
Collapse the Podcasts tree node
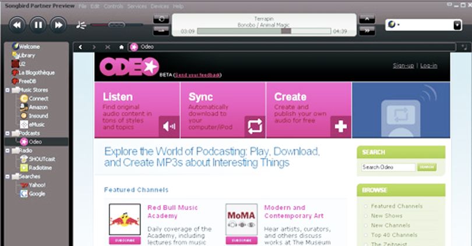pos(8,133)
